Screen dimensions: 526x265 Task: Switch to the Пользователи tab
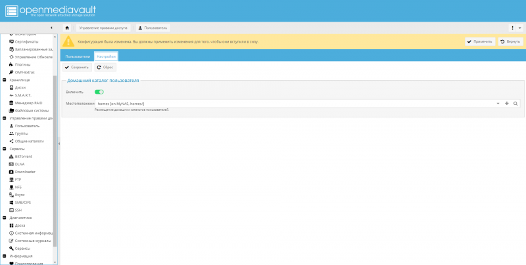(x=78, y=56)
